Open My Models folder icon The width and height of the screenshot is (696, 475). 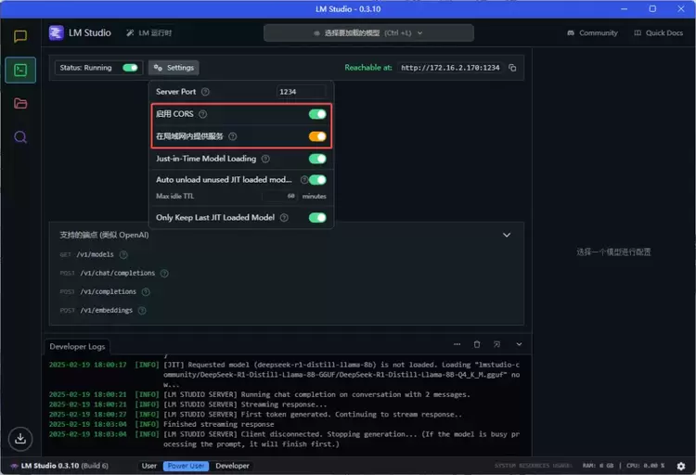click(19, 103)
